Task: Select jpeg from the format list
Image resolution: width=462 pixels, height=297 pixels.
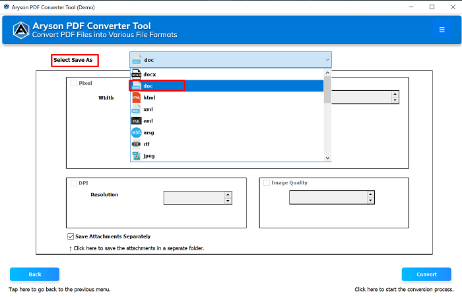Action: 227,156
